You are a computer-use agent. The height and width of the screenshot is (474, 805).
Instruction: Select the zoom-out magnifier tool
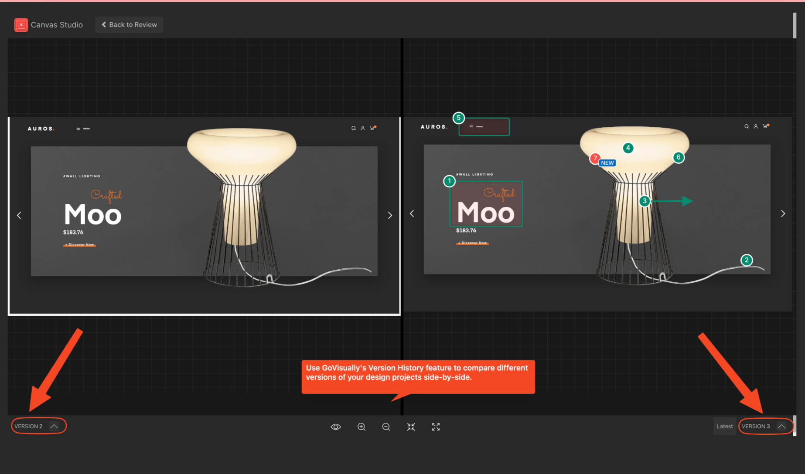(x=386, y=427)
